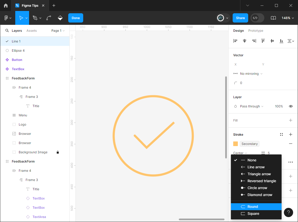The image size is (298, 222).
Task: Open stroke style library dots icon
Action: pos(282,134)
